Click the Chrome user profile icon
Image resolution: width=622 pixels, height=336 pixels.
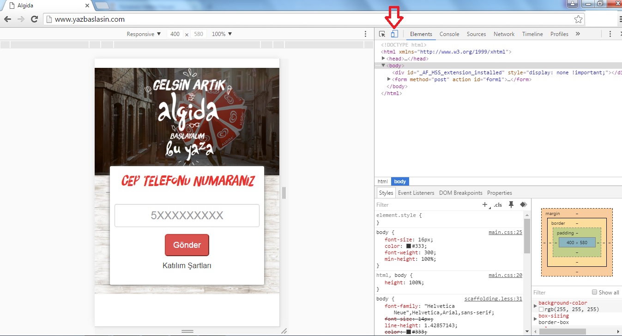pyautogui.click(x=573, y=4)
